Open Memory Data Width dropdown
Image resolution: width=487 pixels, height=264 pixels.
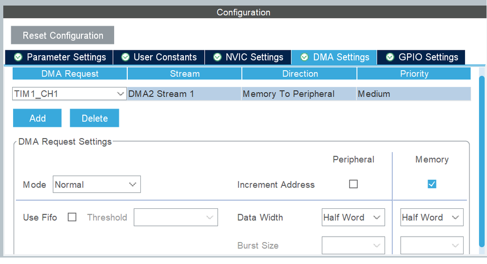tap(431, 218)
